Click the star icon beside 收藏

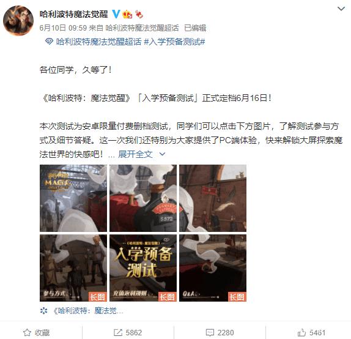(x=27, y=332)
